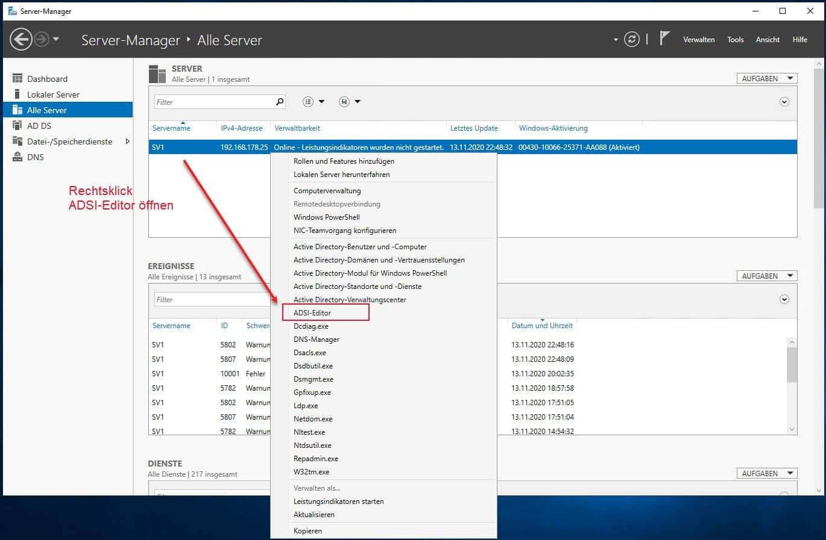Select Rollen und Features hinzufügen
The width and height of the screenshot is (826, 540).
(344, 161)
